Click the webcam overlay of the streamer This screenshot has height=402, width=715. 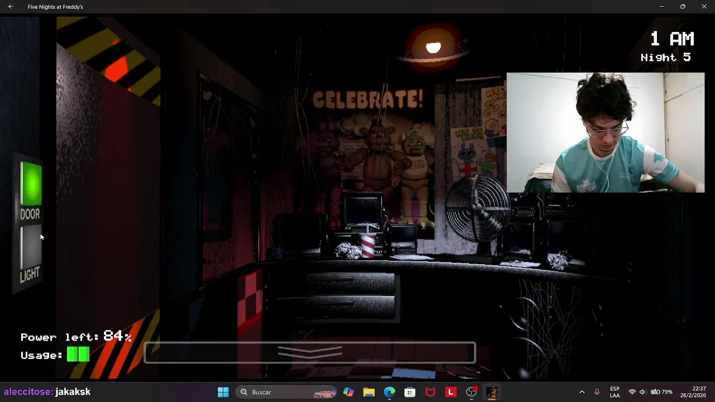(606, 132)
